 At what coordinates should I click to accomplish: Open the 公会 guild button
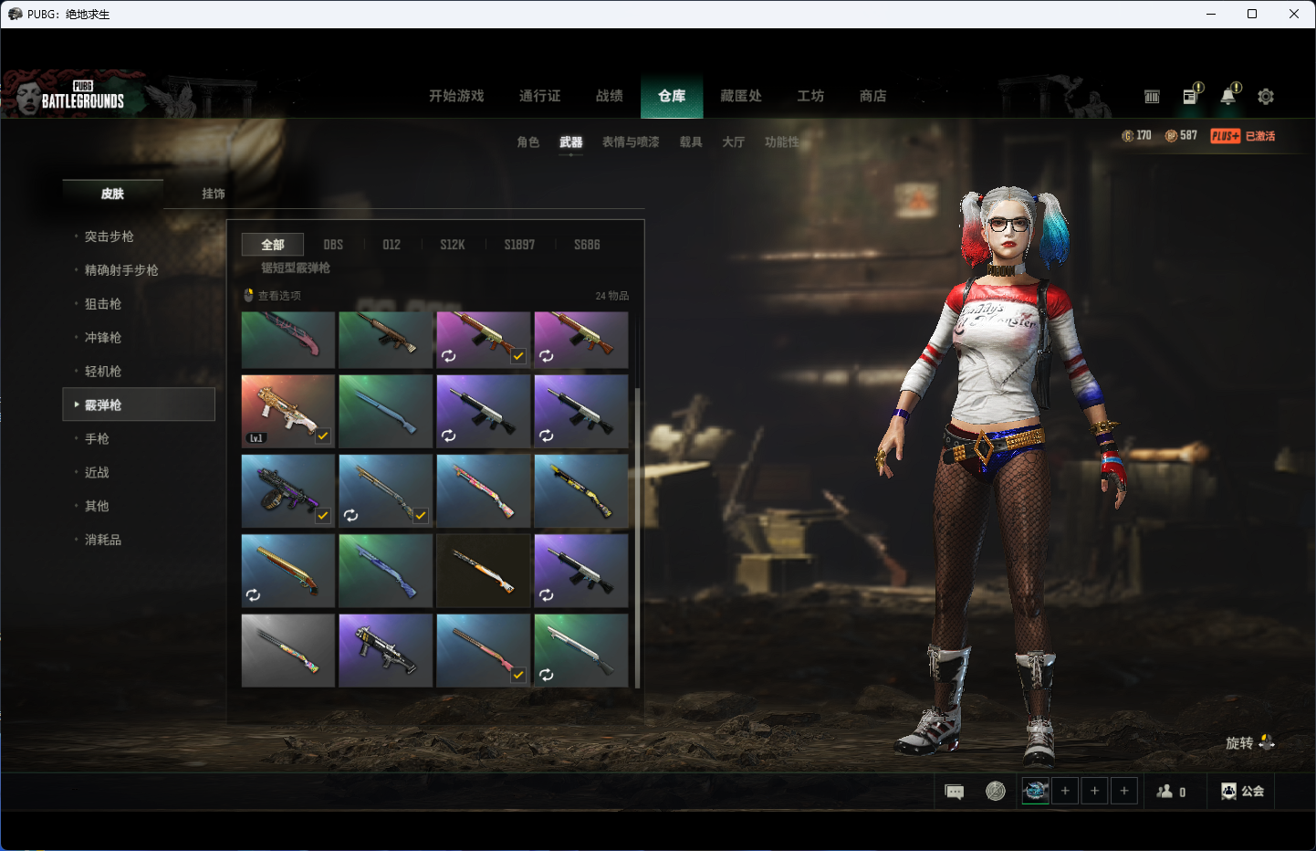(1243, 792)
